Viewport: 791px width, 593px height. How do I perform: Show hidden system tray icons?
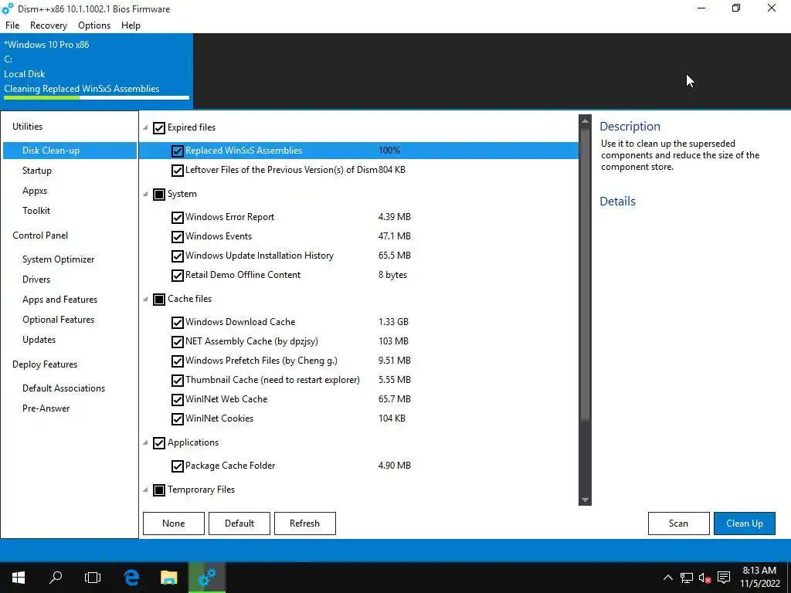coord(667,578)
